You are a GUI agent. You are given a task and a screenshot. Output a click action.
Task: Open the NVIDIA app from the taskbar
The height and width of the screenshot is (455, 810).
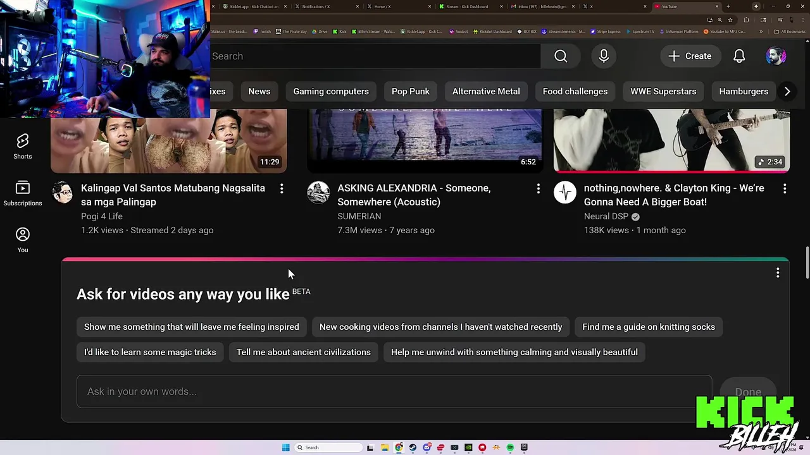pos(468,447)
